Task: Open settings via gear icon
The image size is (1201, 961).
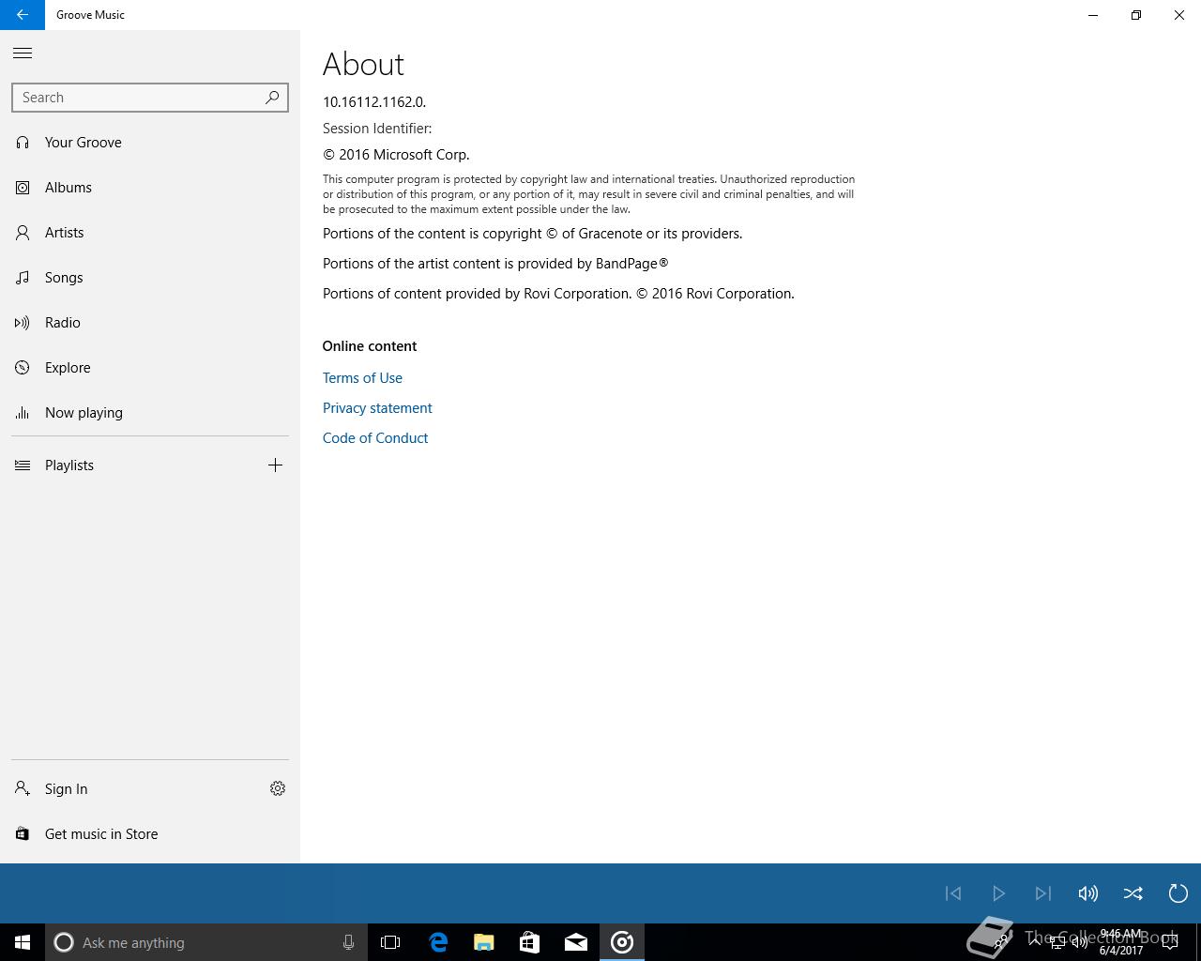Action: tap(278, 789)
